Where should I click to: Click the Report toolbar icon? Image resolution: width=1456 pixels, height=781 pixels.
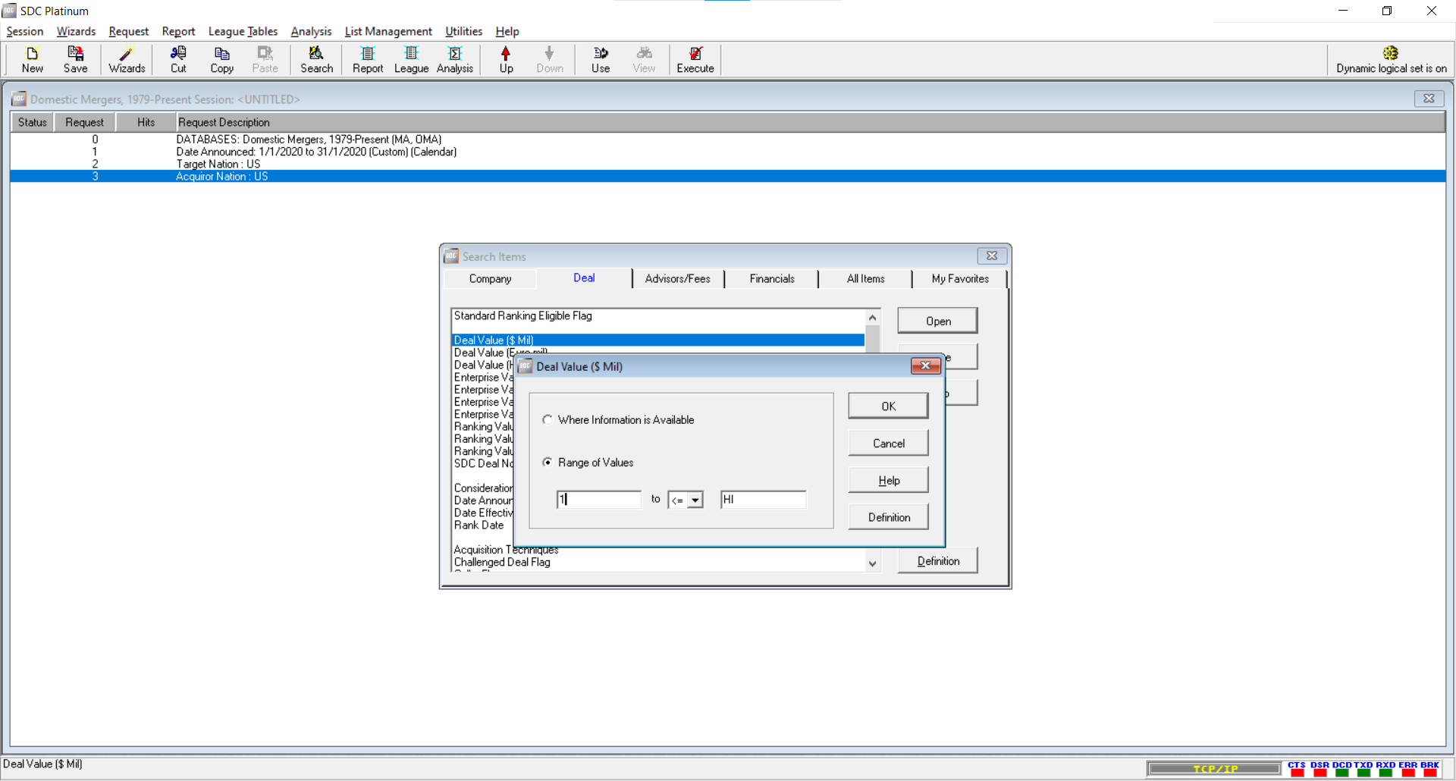(368, 59)
